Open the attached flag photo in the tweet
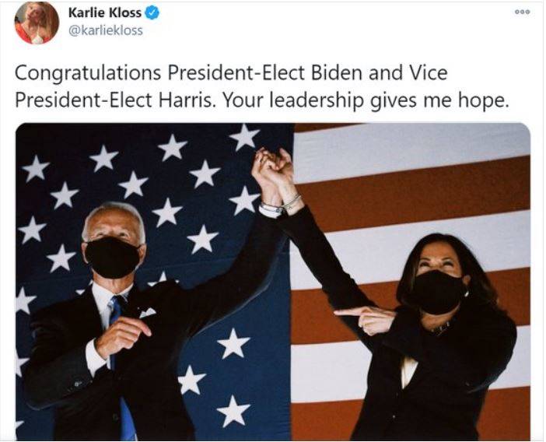Image resolution: width=546 pixels, height=442 pixels. coord(273,282)
